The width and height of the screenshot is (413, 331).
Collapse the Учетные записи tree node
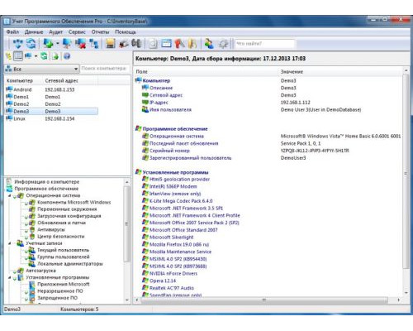pyautogui.click(x=10, y=243)
